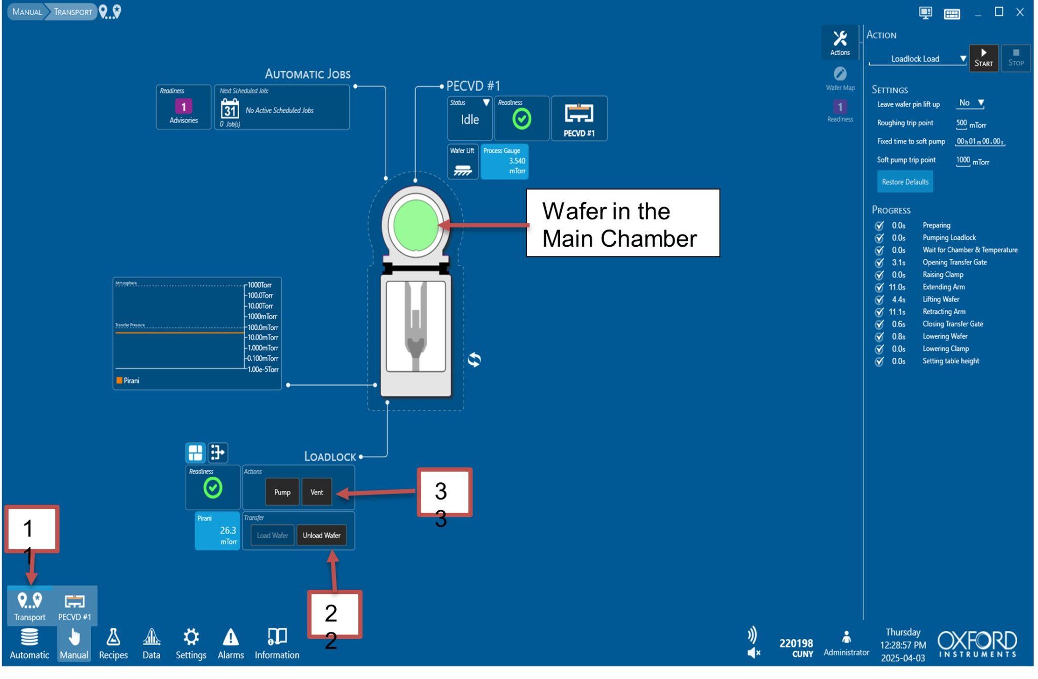Screen dimensions: 1038x679
Task: Click the Transport breadcrumb
Action: tap(73, 12)
